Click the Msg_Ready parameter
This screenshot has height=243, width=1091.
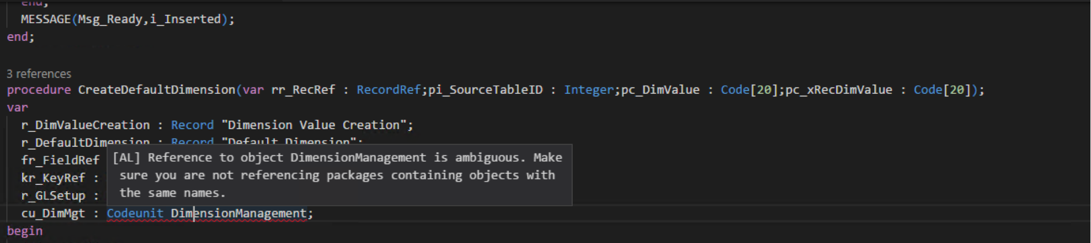point(110,19)
